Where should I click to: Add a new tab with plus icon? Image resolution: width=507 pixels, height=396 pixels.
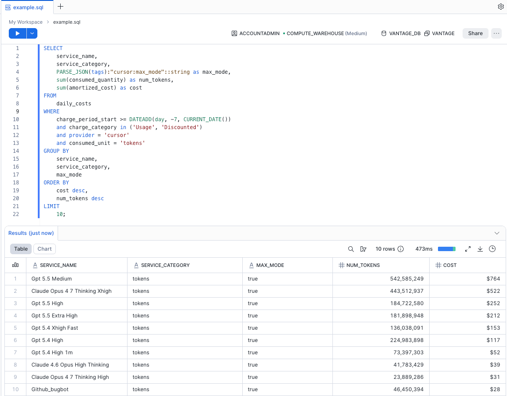point(61,7)
